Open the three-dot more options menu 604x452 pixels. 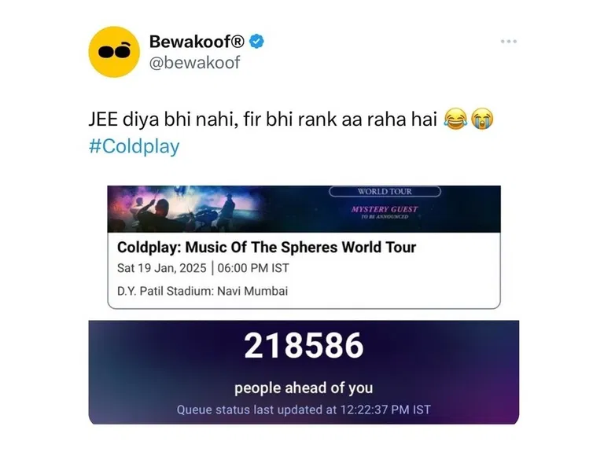[x=509, y=41]
